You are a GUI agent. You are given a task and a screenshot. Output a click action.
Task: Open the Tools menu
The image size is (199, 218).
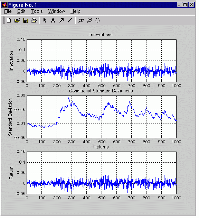tap(37, 11)
